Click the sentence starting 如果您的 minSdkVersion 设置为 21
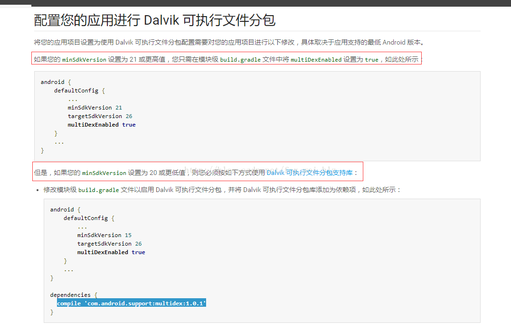Viewport: 511px width, 330px height. pyautogui.click(x=227, y=60)
